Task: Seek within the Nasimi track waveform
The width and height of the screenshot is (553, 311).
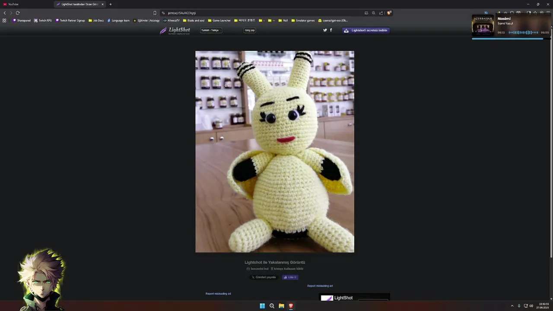Action: (x=523, y=32)
